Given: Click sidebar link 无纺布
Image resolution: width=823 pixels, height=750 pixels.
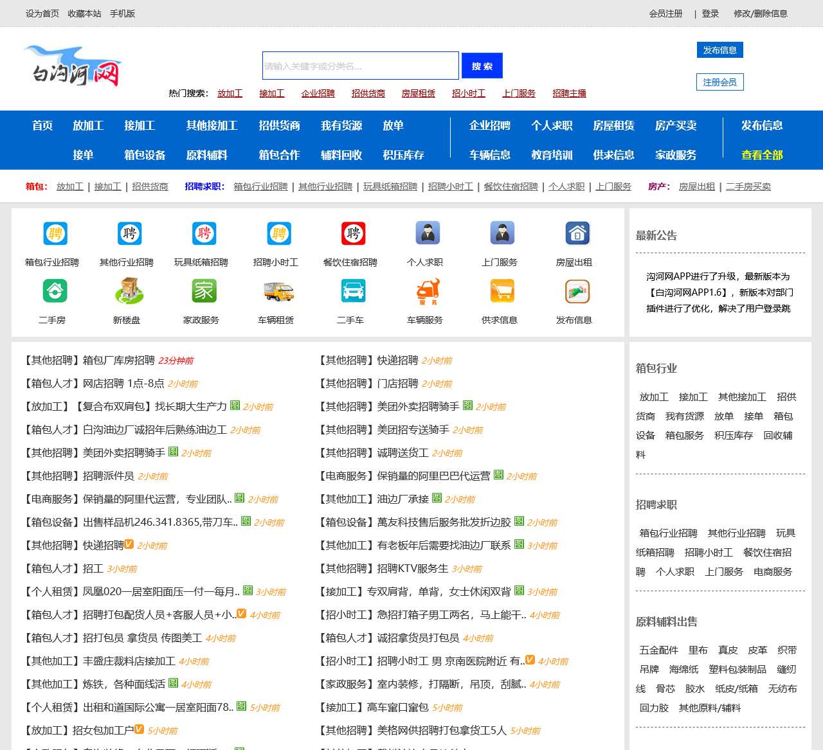Looking at the screenshot, I should (x=782, y=688).
